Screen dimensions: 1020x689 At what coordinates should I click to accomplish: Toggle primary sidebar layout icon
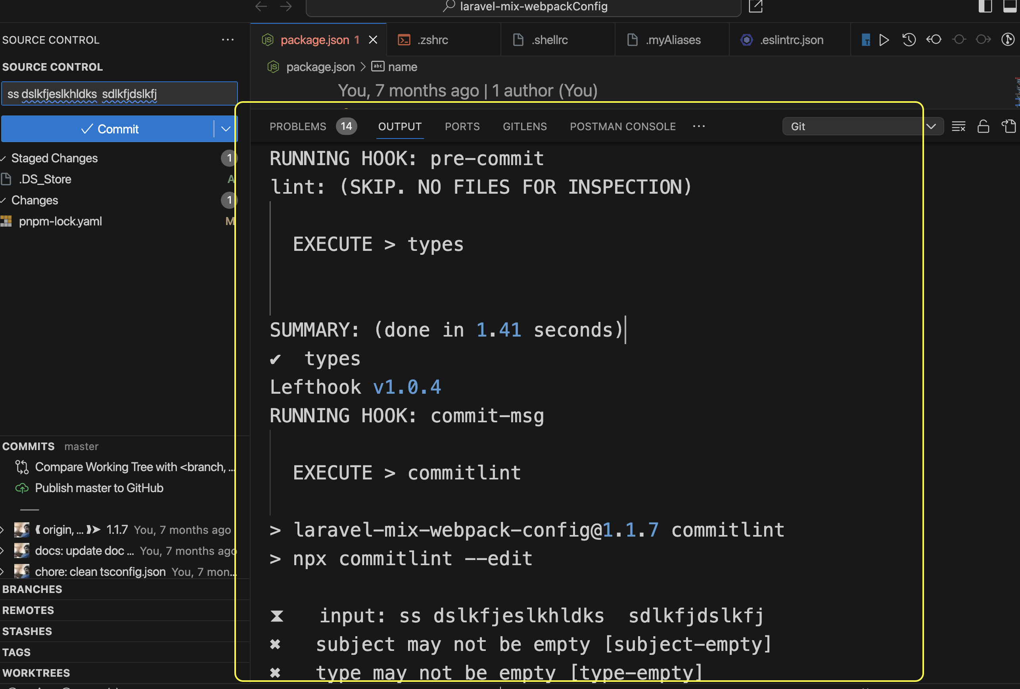985,6
